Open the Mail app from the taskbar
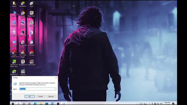 (53, 104)
